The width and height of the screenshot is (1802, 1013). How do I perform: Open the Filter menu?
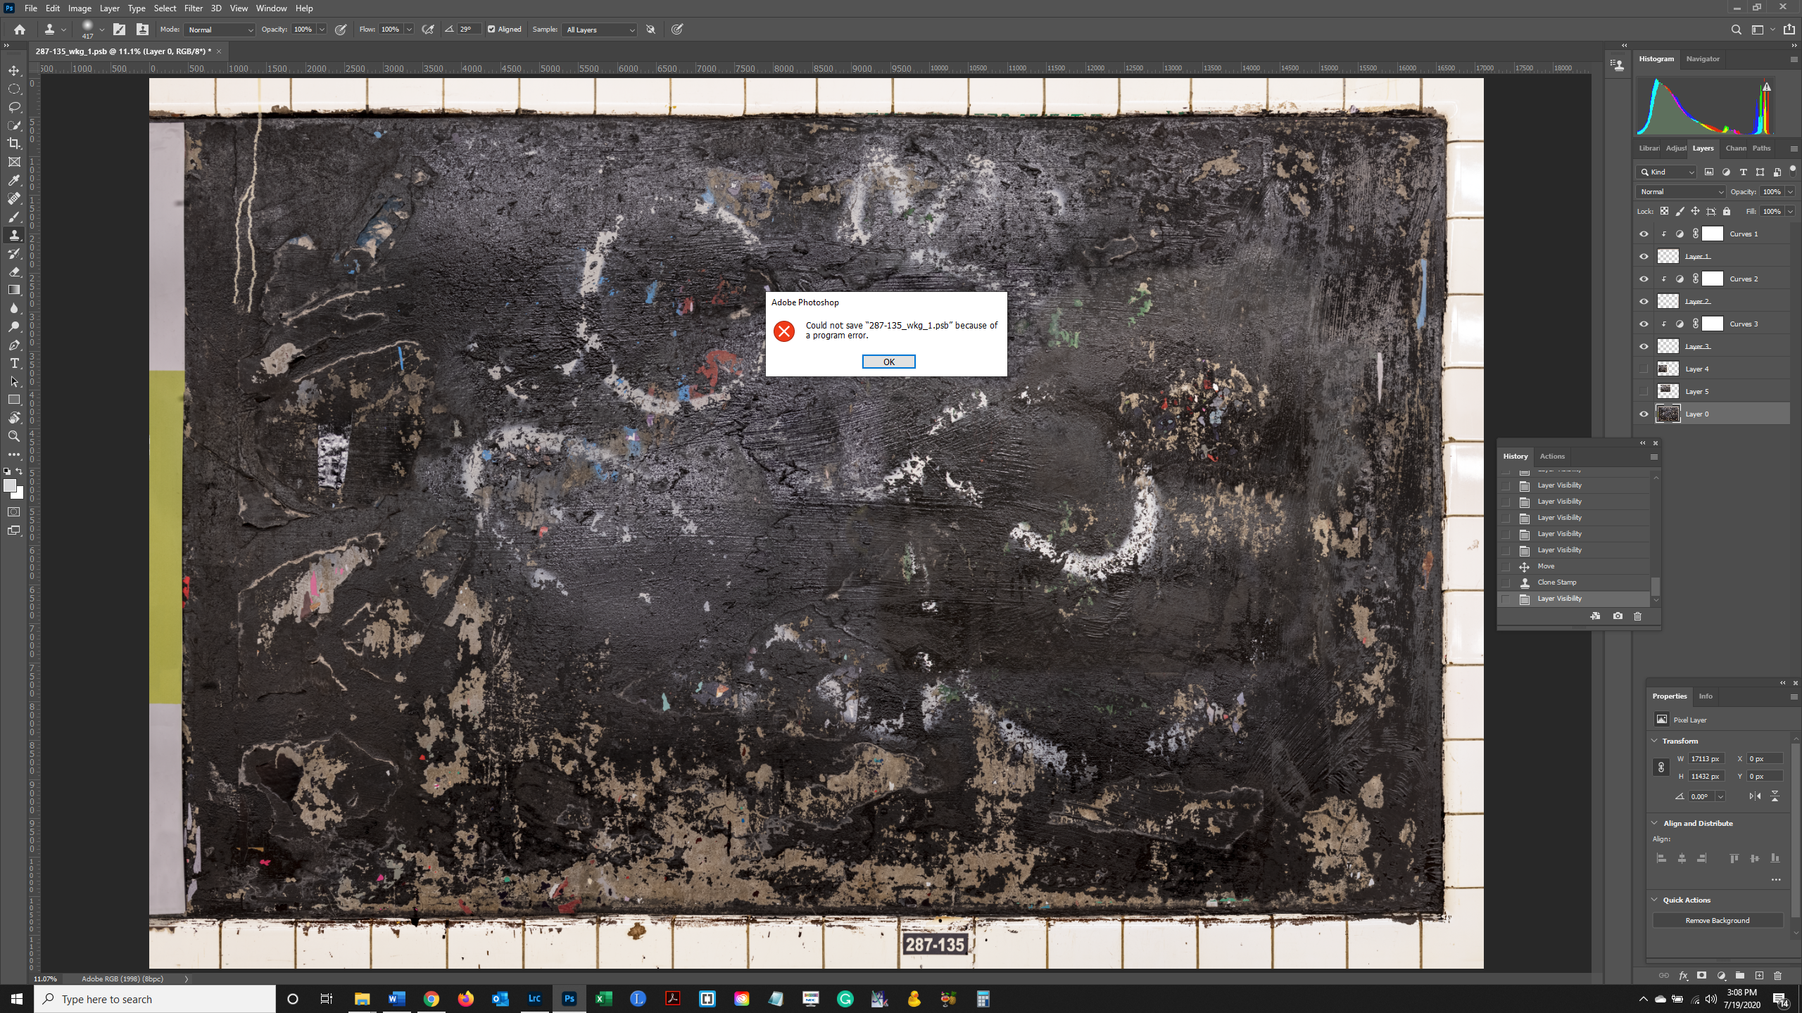coord(193,8)
